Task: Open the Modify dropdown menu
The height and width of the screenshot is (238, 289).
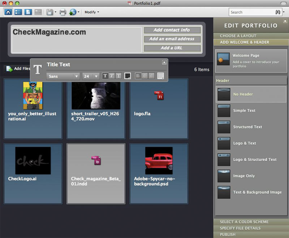Action: click(x=92, y=12)
